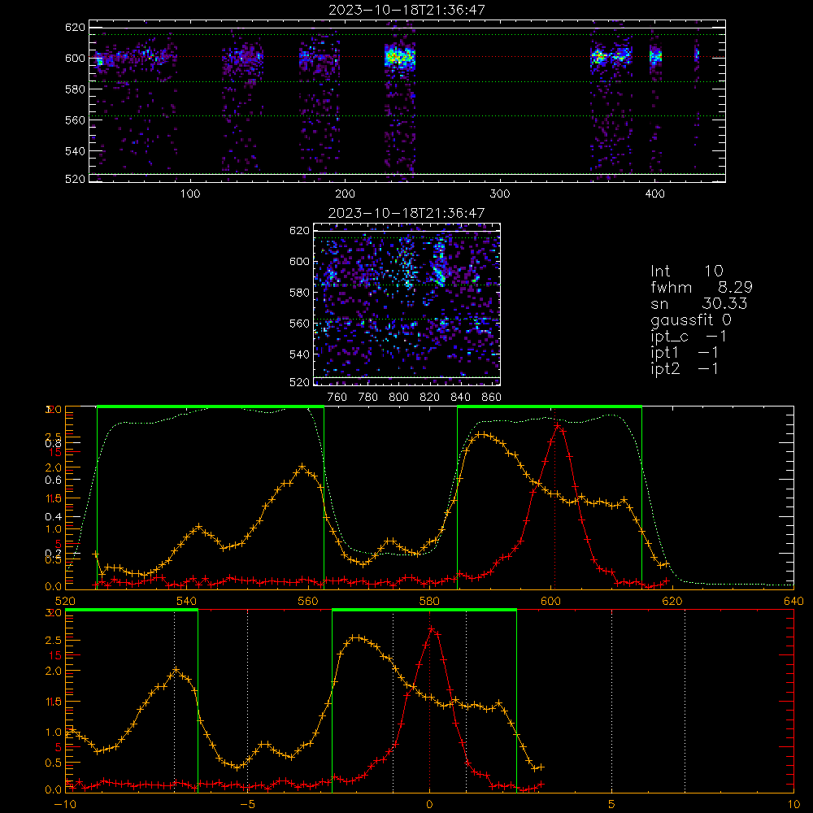The width and height of the screenshot is (813, 813).
Task: Click the timestamp title above the middle image
Action: 406,213
